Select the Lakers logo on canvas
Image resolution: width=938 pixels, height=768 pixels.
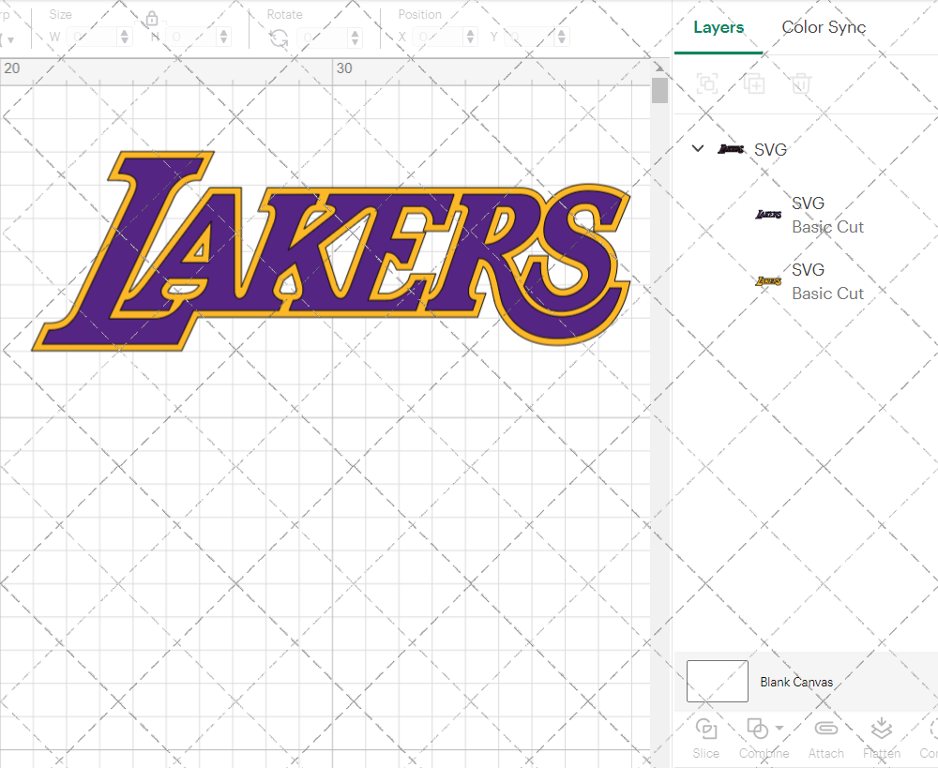331,250
